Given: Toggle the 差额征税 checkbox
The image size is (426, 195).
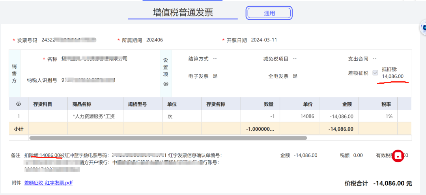Looking at the screenshot, I should pyautogui.click(x=375, y=73).
